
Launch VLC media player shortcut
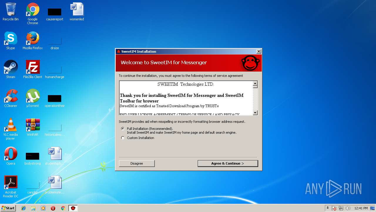click(11, 129)
